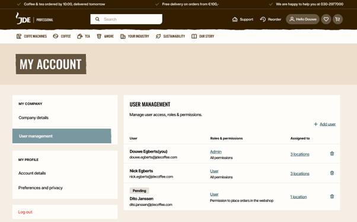
Task: Click the My Account page heading
Action: point(51,64)
